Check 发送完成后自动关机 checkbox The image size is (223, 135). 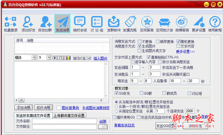[138, 117]
